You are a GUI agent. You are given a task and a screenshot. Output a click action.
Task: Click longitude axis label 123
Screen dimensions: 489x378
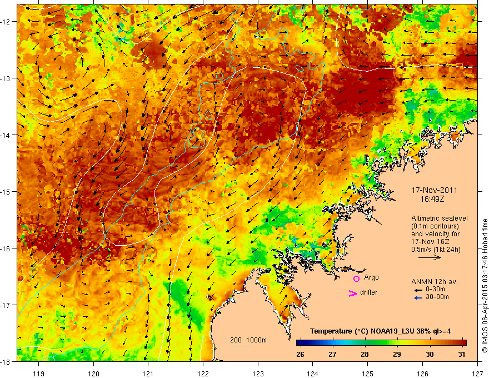point(258,374)
